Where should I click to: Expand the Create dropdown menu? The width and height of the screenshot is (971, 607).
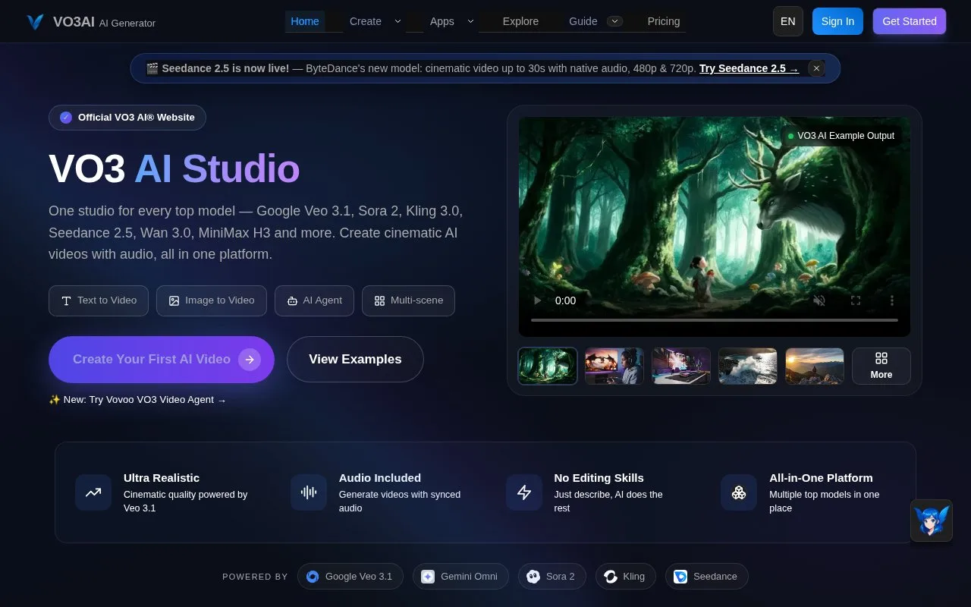(x=398, y=21)
